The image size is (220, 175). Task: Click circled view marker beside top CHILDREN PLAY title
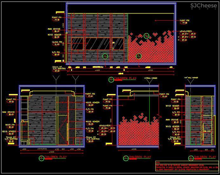[x=110, y=79]
